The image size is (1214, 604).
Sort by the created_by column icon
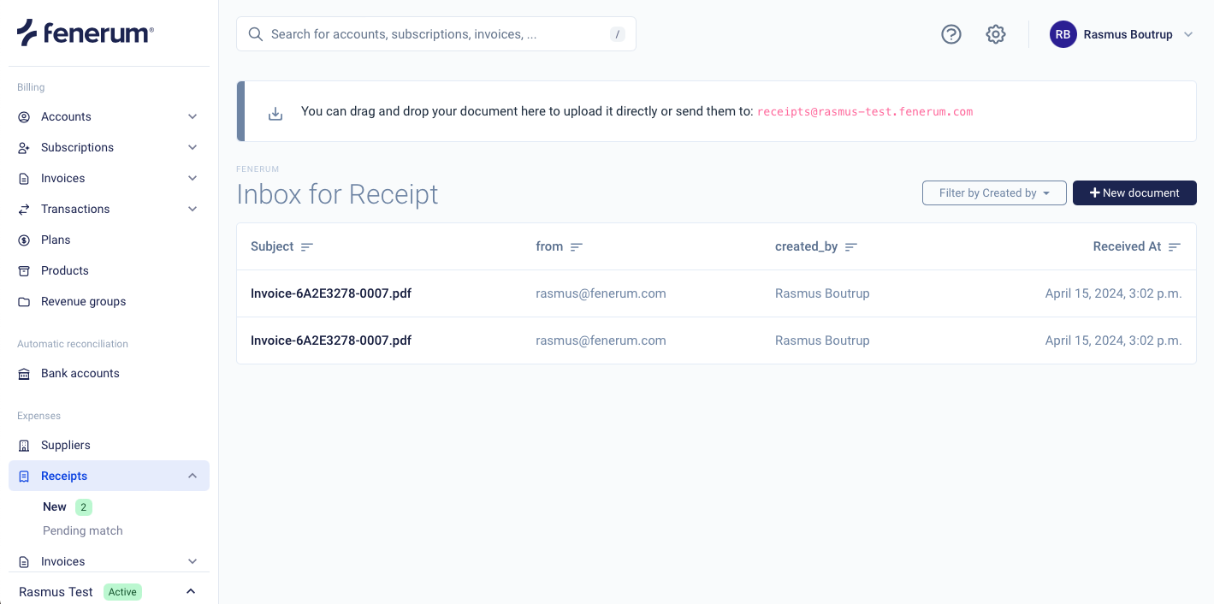coord(851,246)
